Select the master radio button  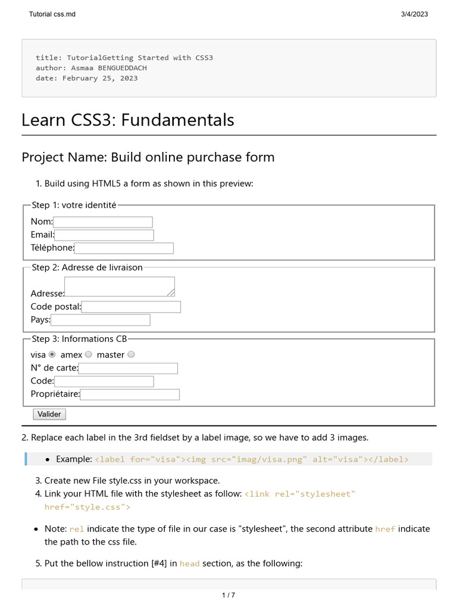point(131,354)
